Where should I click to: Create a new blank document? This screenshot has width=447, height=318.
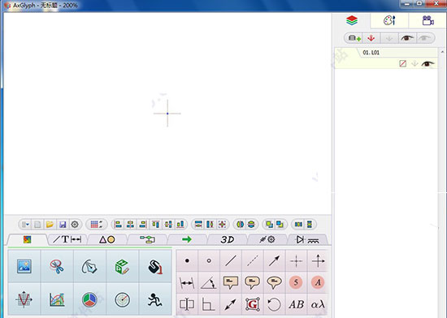coord(37,225)
